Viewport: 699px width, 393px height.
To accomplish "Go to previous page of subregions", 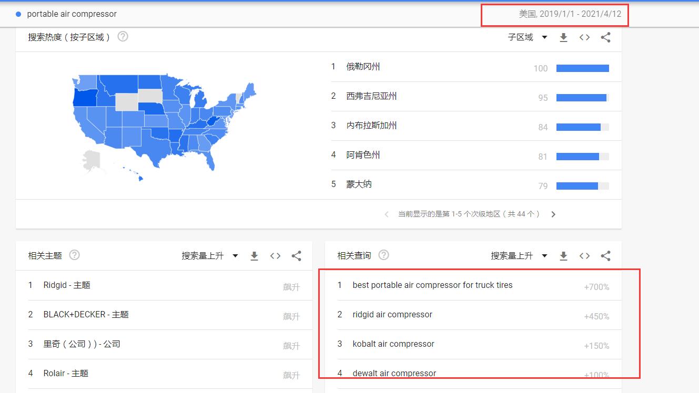I will [x=387, y=214].
